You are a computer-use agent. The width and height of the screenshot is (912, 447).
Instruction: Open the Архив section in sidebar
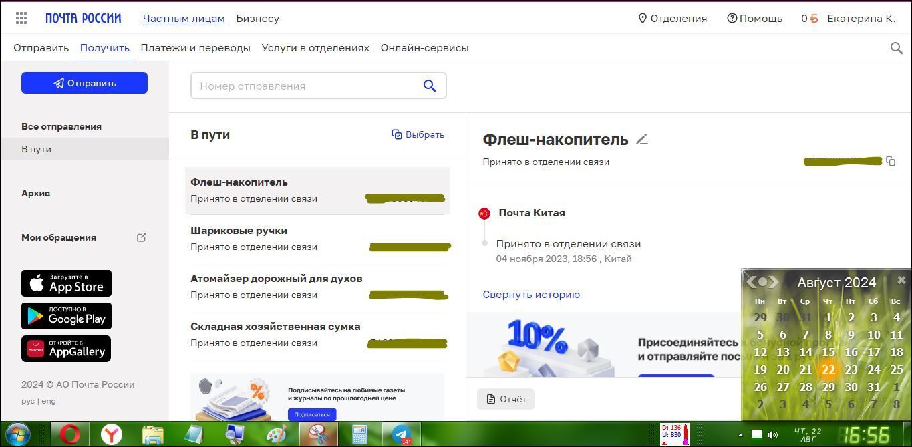pos(36,193)
